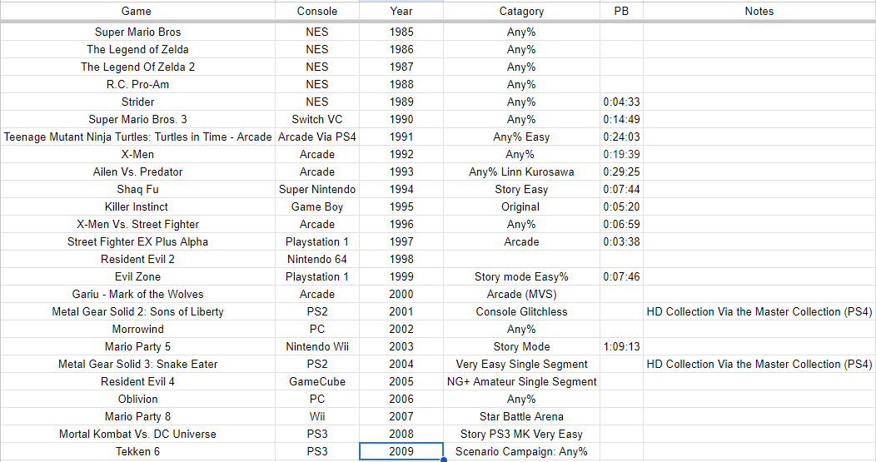Click the 'Switch VC' console cell
Image resolution: width=876 pixels, height=462 pixels.
pyautogui.click(x=316, y=120)
